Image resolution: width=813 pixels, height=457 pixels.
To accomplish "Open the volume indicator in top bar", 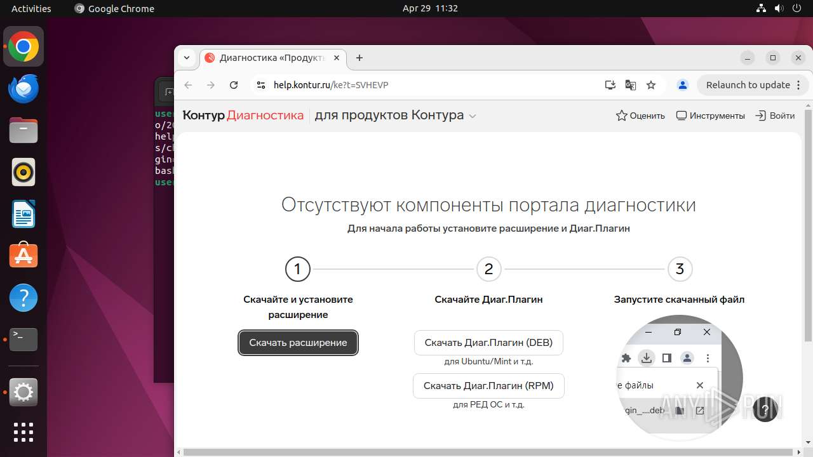I will (x=780, y=8).
